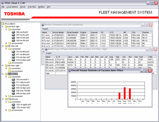
Task: Open the Tree View menu
Action: click(x=32, y=7)
